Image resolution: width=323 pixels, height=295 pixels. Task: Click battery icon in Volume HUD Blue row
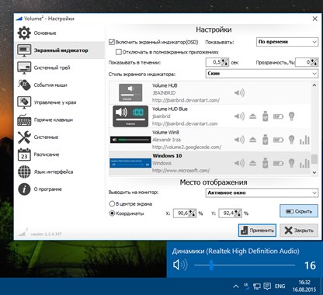(x=278, y=116)
